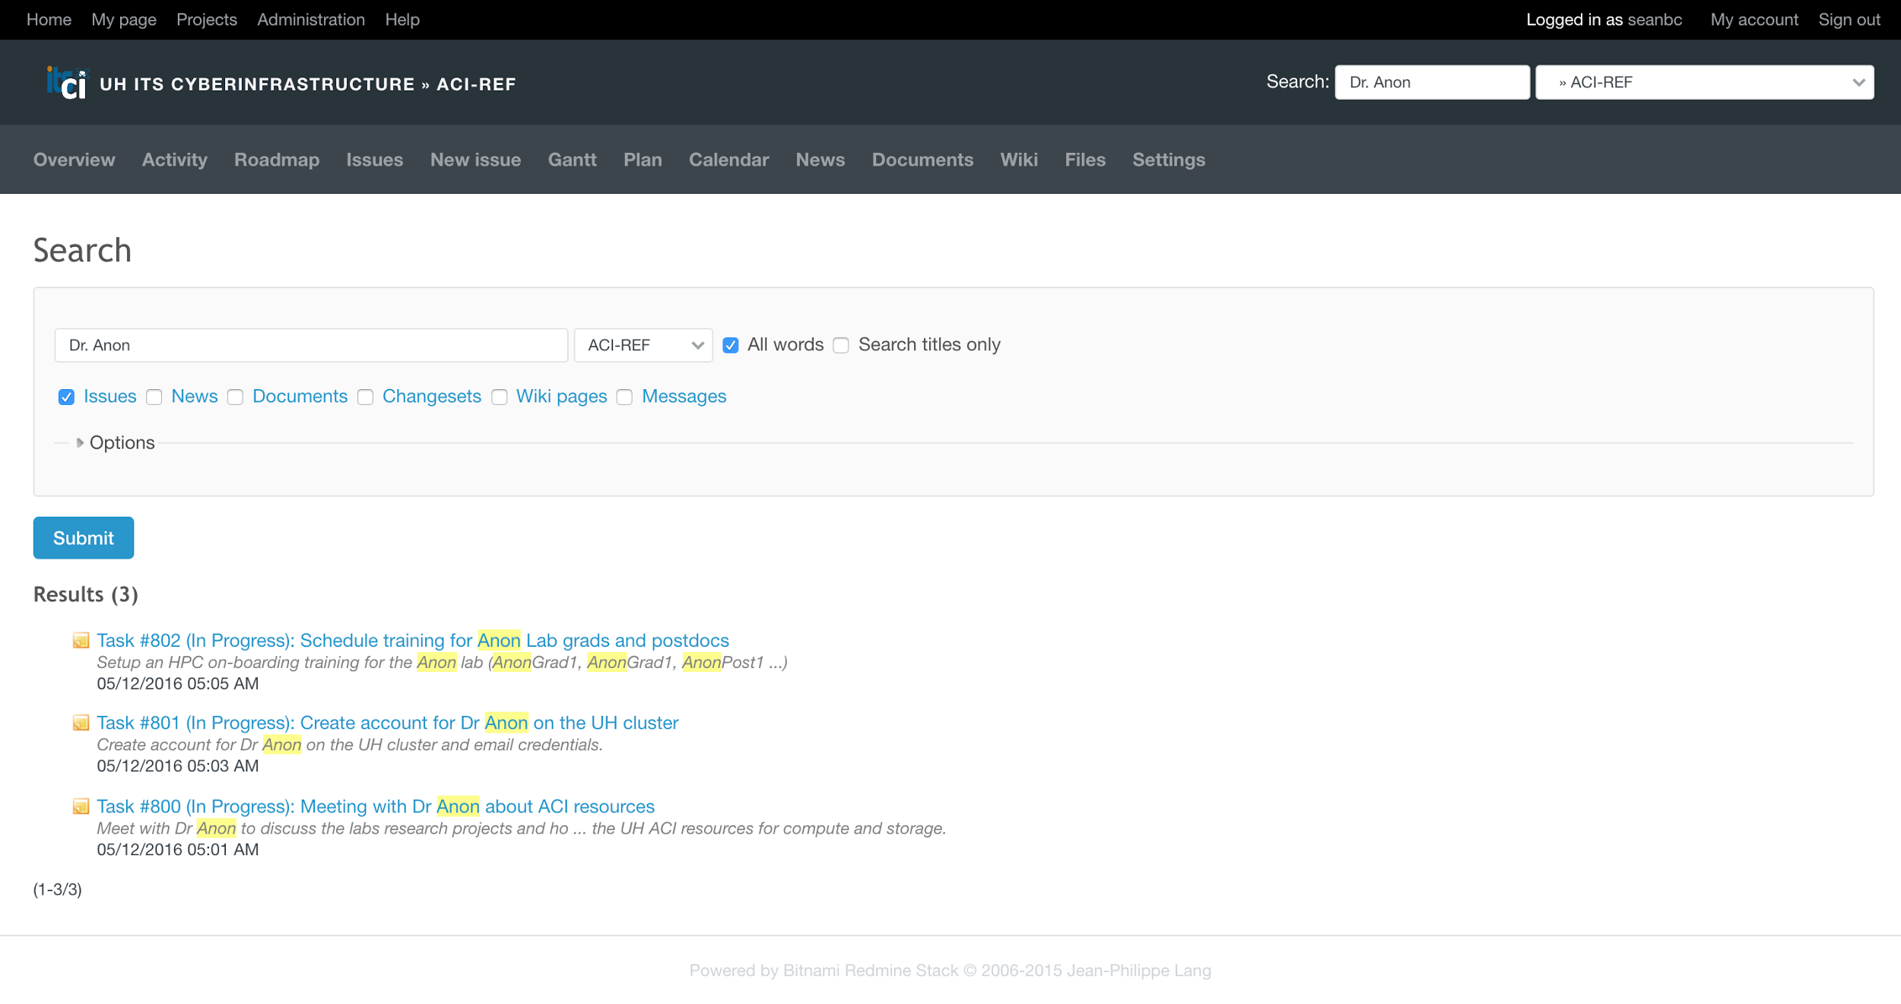Open the seanbc user profile link

pyautogui.click(x=1655, y=20)
